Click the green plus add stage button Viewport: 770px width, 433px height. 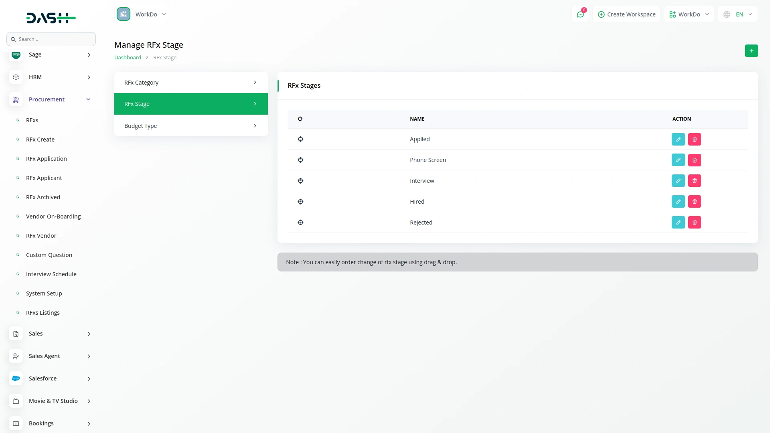pos(752,51)
